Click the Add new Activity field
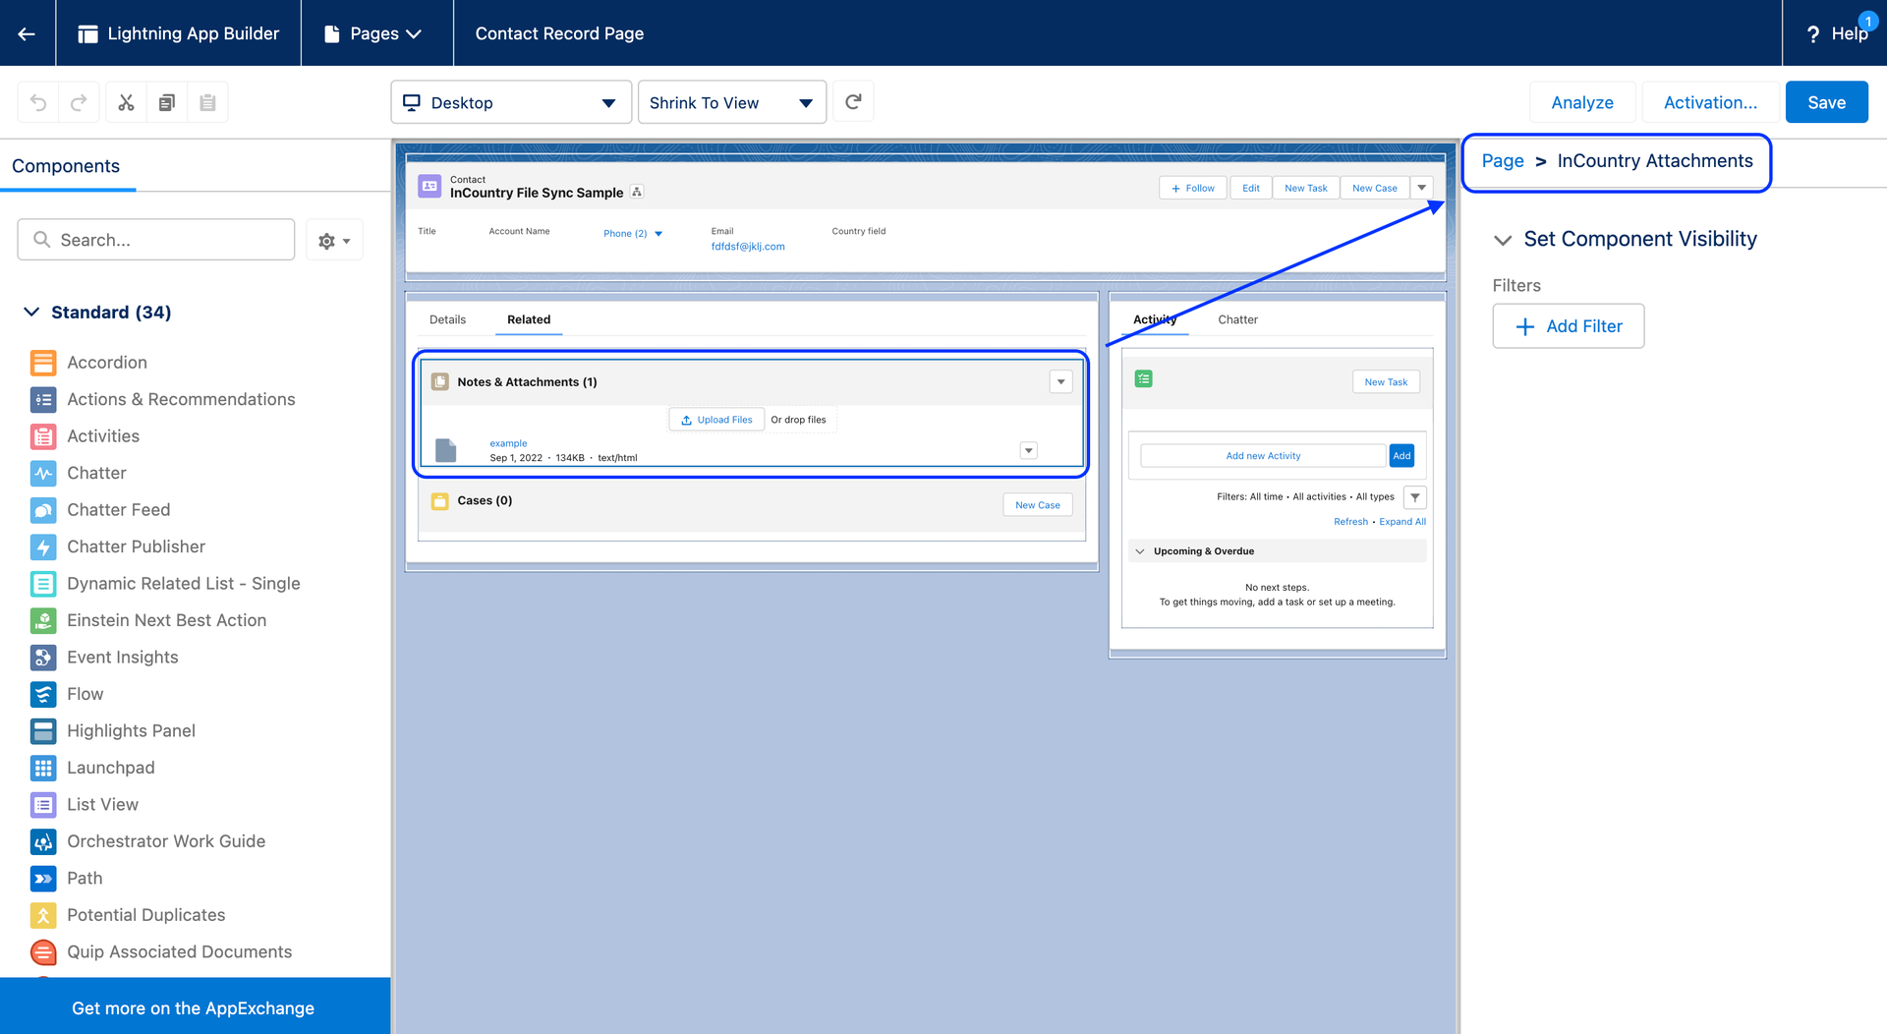1887x1034 pixels. tap(1263, 456)
